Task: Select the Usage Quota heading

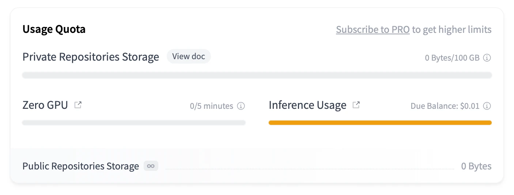Action: tap(54, 29)
